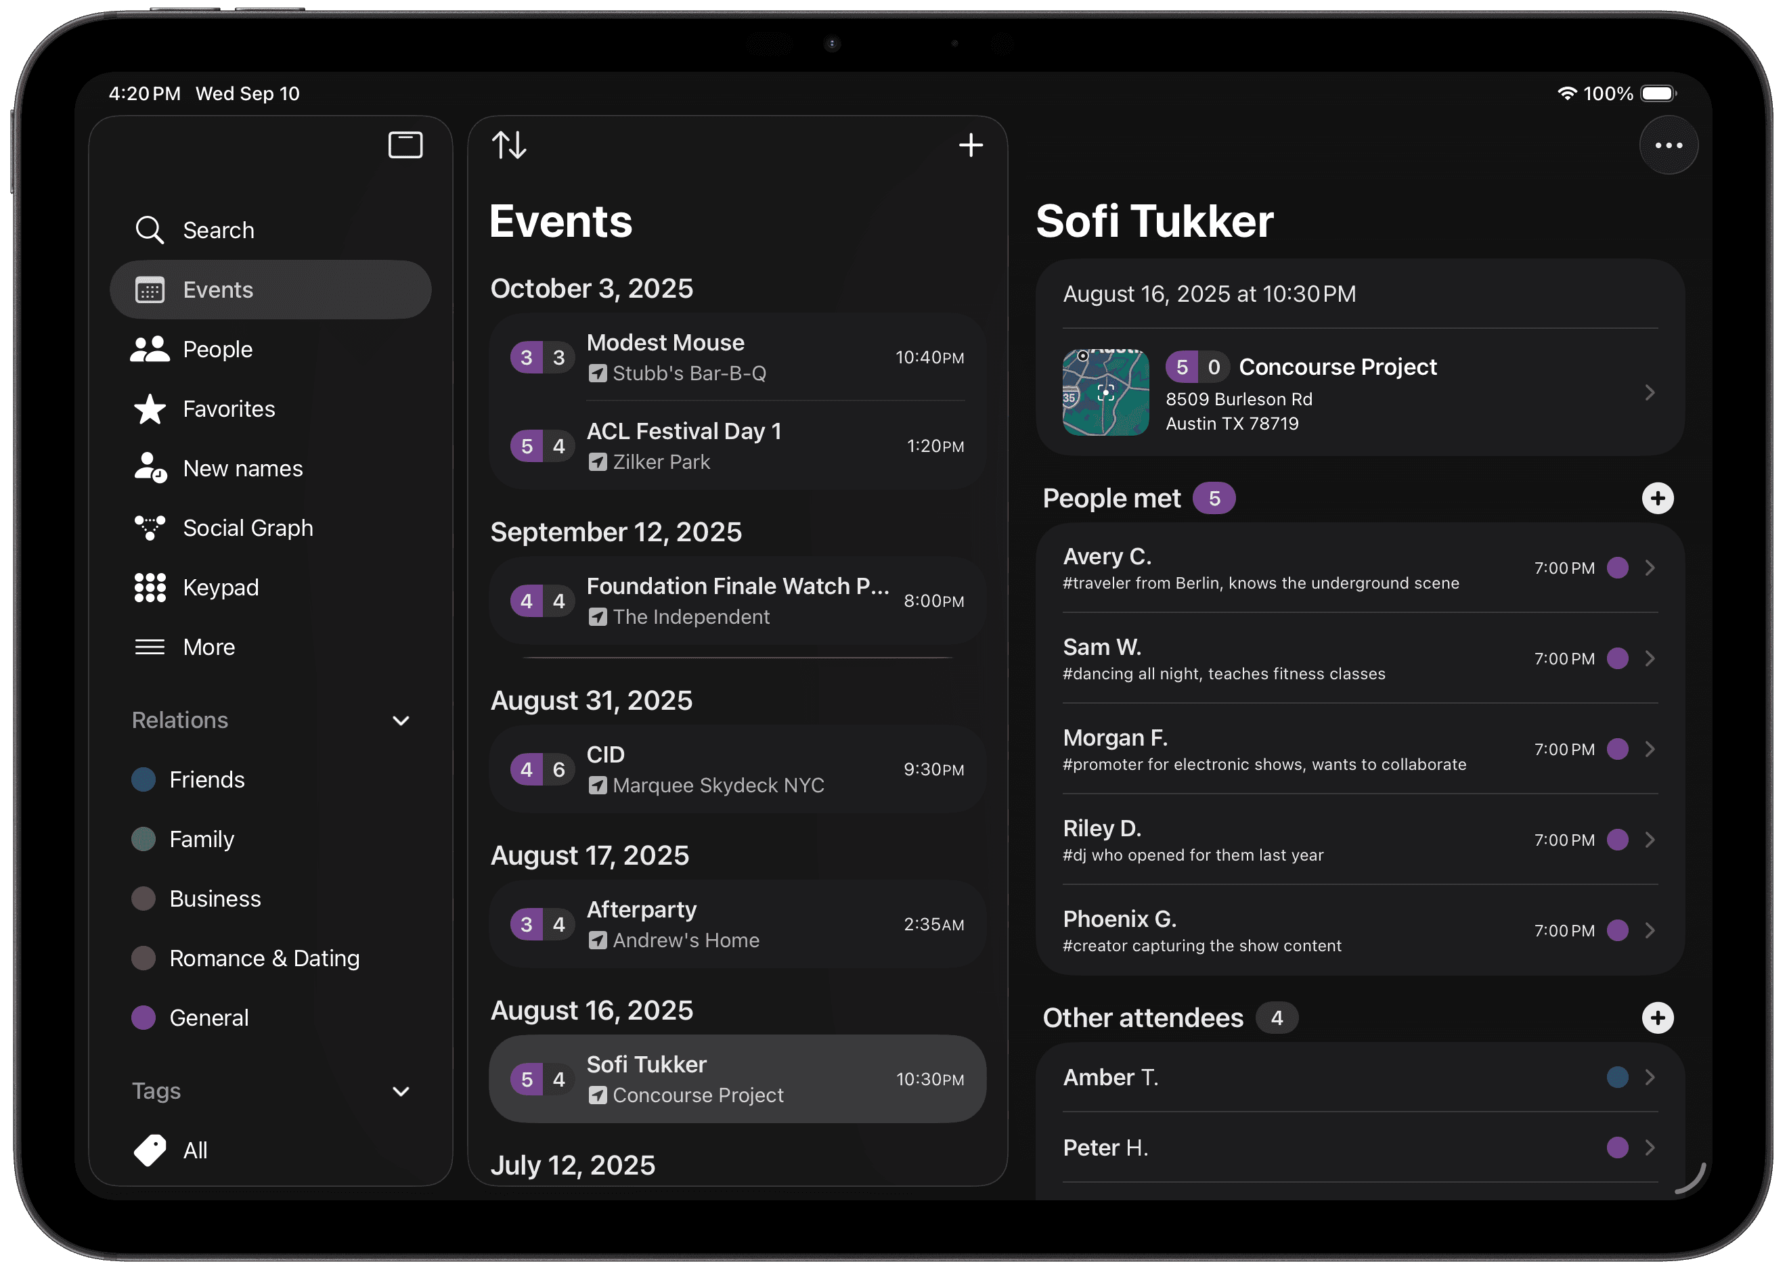Open Social Graph from the sidebar

pyautogui.click(x=247, y=528)
